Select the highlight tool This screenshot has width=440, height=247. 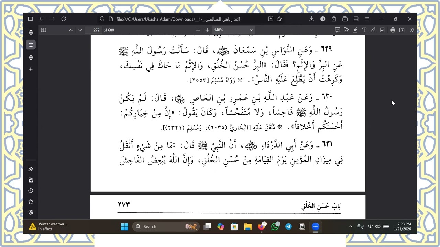[x=355, y=30]
